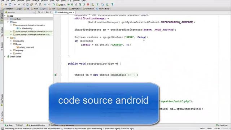
Task: Click the Paste toolbar icon
Action: 31,5
